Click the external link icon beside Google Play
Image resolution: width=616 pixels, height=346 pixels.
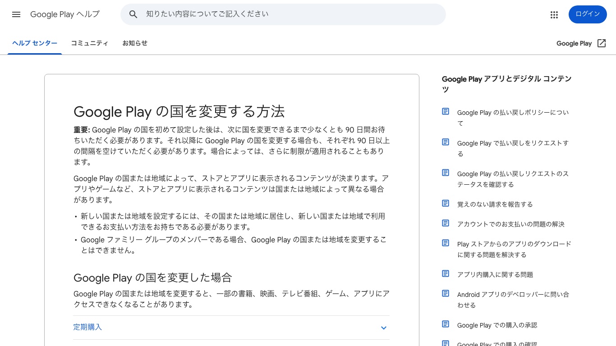[602, 43]
